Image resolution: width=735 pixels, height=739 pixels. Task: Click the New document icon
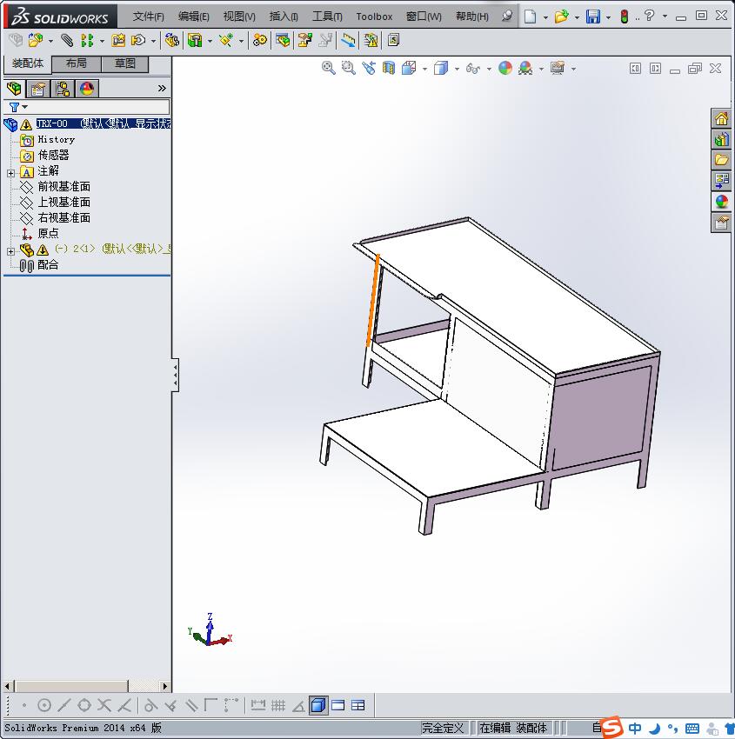click(x=531, y=17)
